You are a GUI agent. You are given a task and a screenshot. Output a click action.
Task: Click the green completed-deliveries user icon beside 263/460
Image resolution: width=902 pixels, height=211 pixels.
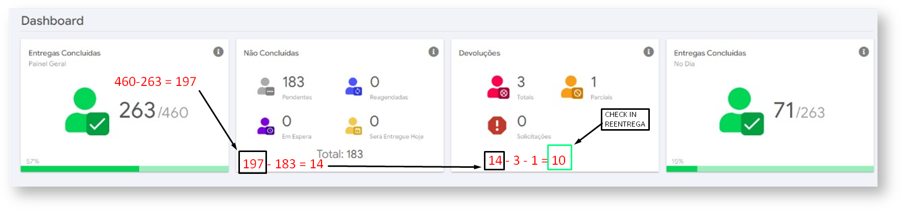tap(87, 111)
